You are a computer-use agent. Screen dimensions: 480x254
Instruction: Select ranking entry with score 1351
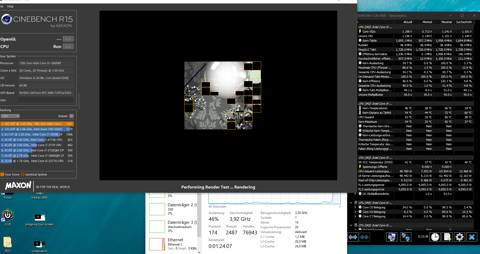point(37,124)
